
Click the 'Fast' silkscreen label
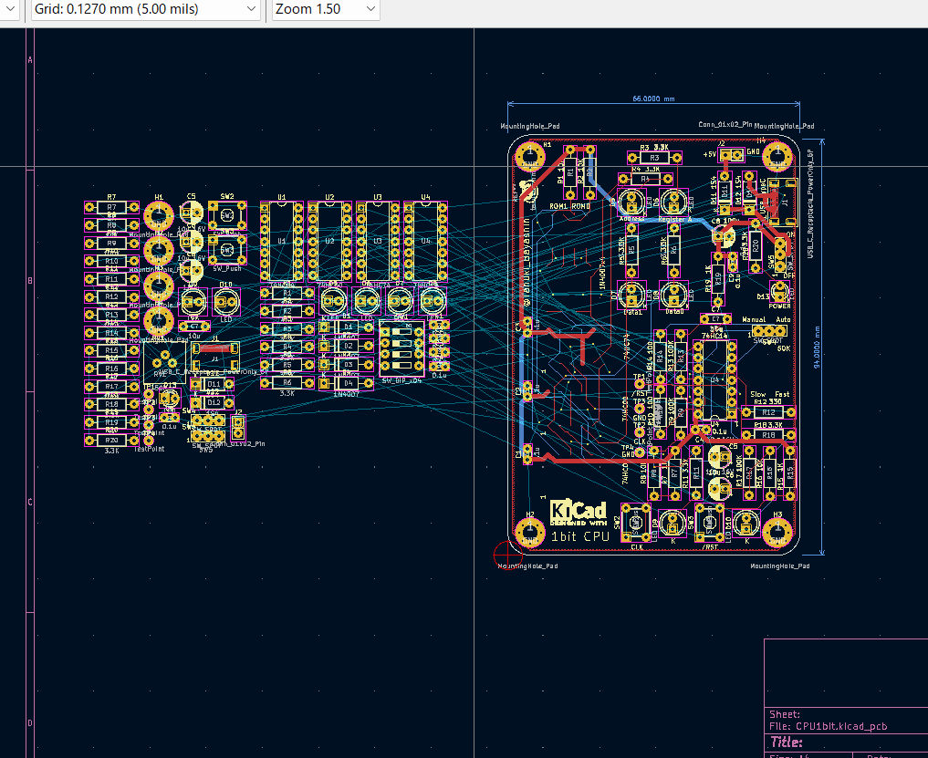(x=782, y=394)
